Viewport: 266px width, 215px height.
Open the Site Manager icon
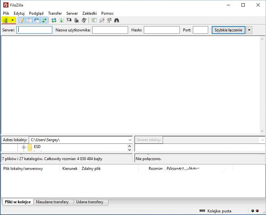coord(5,20)
